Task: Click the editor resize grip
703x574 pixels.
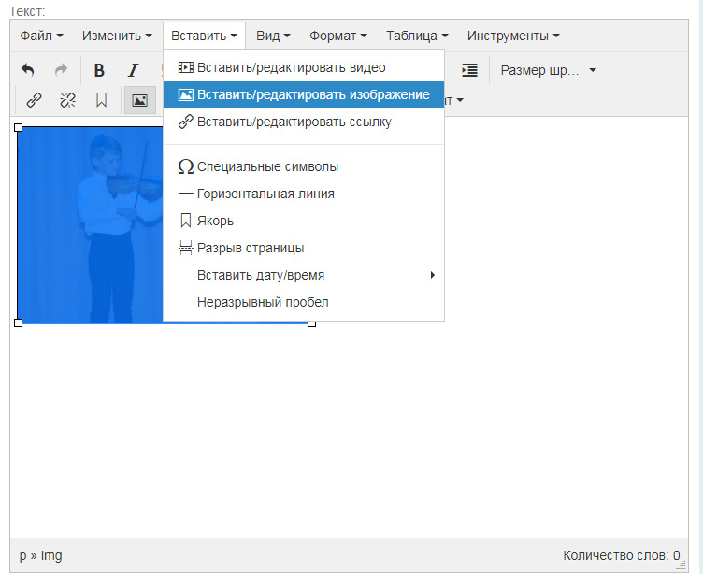Action: [681, 566]
